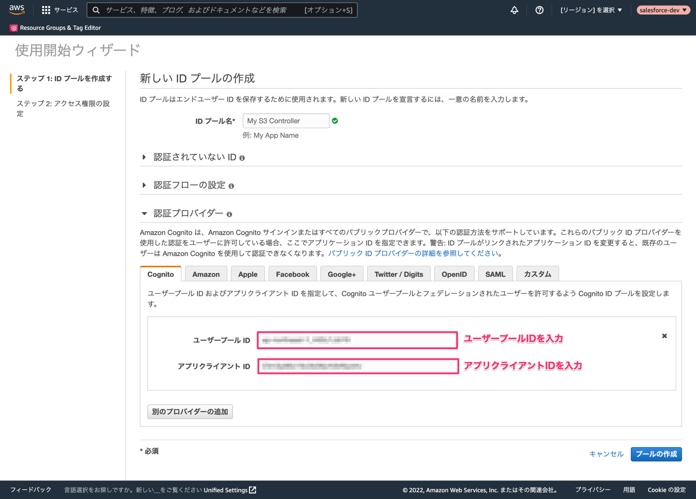Collapse the 認証プロバイダー section

(x=144, y=213)
